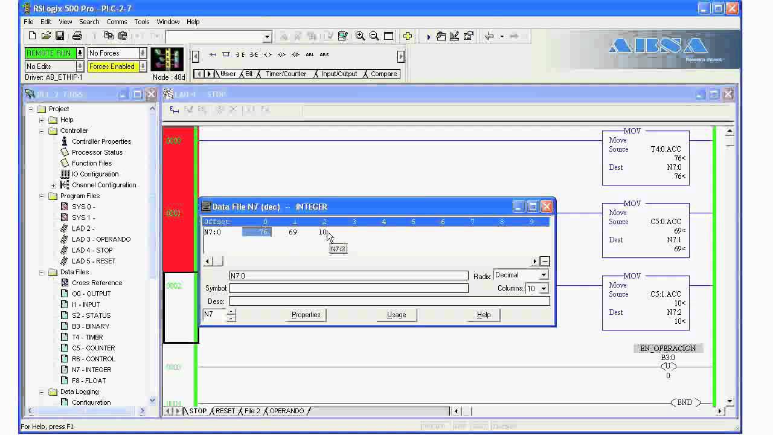Open the Columns dropdown
The height and width of the screenshot is (435, 773).
(543, 288)
